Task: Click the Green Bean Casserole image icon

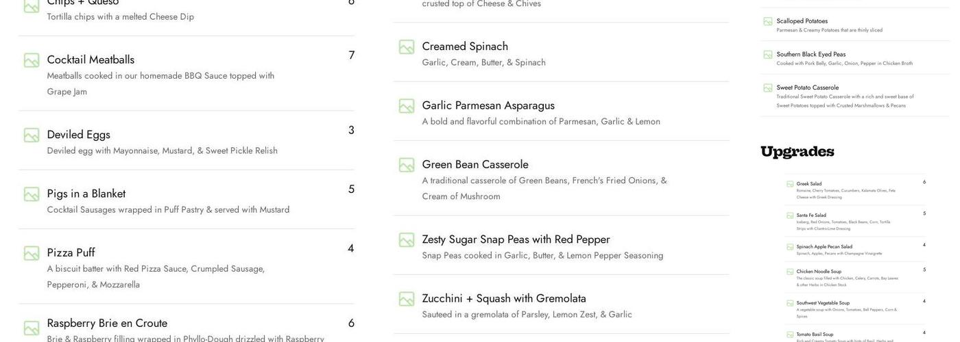Action: click(x=407, y=165)
